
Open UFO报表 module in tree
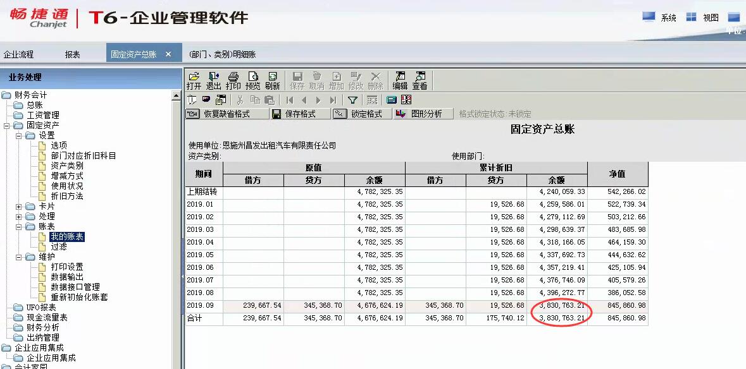point(41,308)
